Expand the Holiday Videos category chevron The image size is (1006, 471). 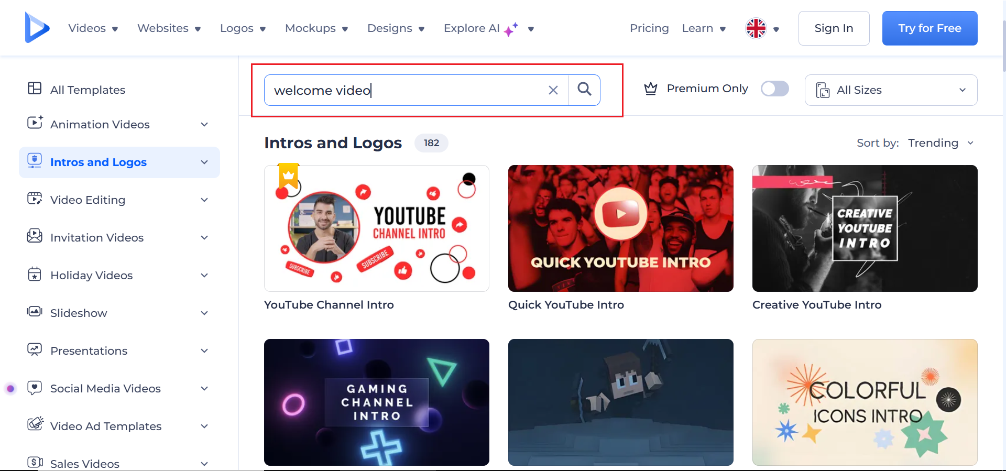[x=204, y=276]
